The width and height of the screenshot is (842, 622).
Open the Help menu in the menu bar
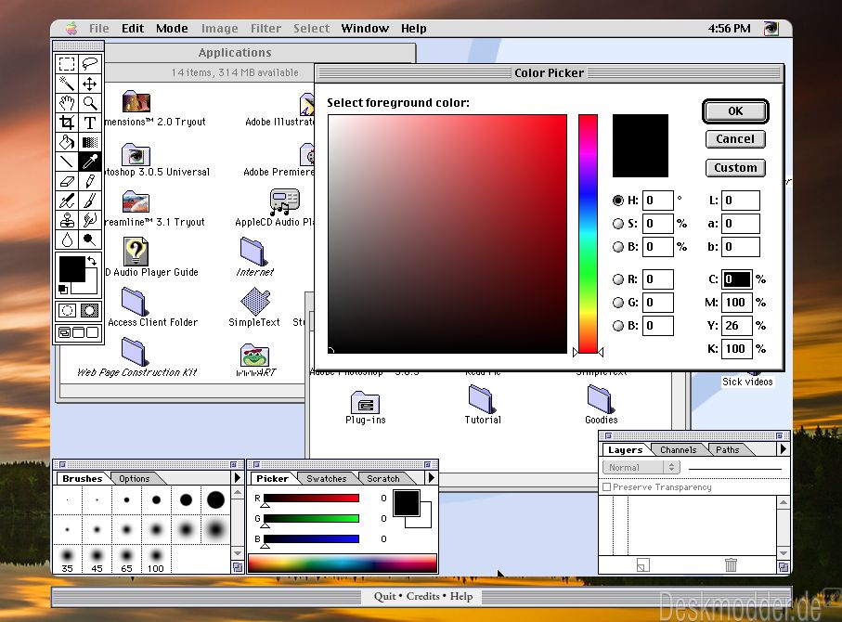click(x=413, y=29)
